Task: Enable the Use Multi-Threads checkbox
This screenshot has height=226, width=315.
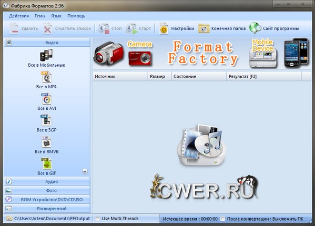Action: tap(97, 219)
